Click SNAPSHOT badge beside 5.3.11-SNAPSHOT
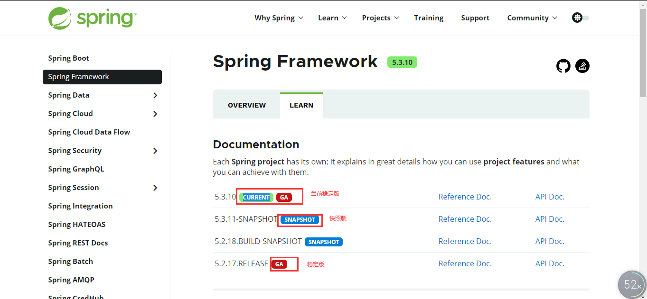The width and height of the screenshot is (647, 299). click(x=300, y=220)
